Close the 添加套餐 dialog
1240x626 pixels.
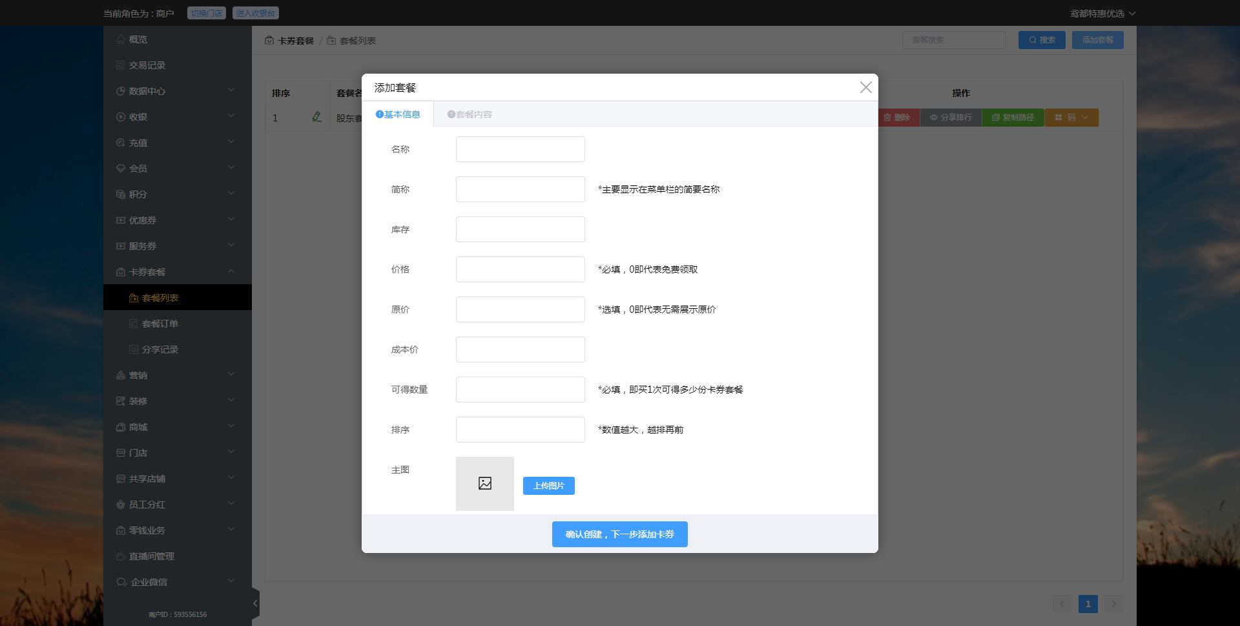(866, 87)
